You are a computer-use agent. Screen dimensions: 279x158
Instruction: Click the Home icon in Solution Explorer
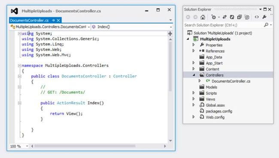coord(203,17)
